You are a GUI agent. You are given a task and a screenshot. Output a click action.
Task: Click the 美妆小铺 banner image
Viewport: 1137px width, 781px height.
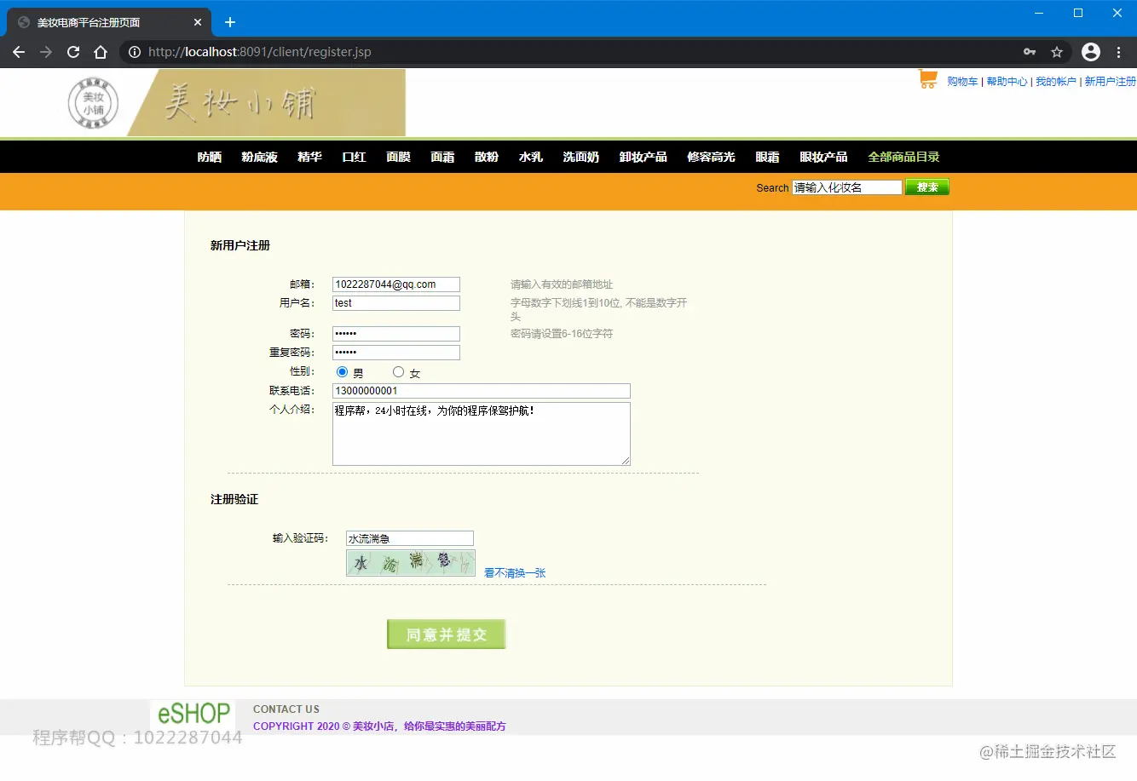pos(266,103)
